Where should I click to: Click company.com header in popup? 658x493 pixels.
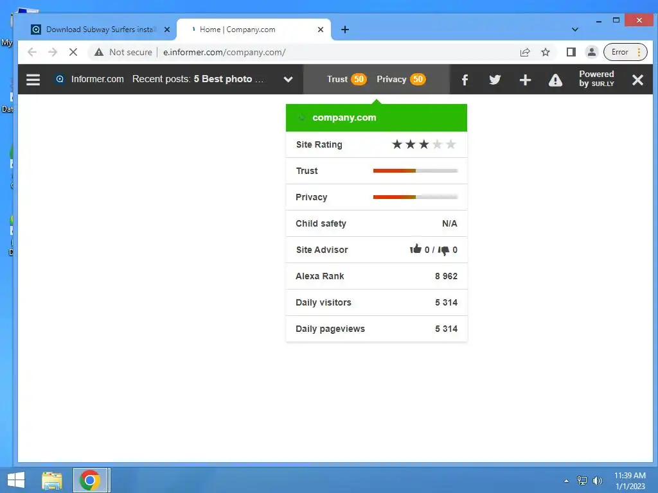pyautogui.click(x=377, y=118)
